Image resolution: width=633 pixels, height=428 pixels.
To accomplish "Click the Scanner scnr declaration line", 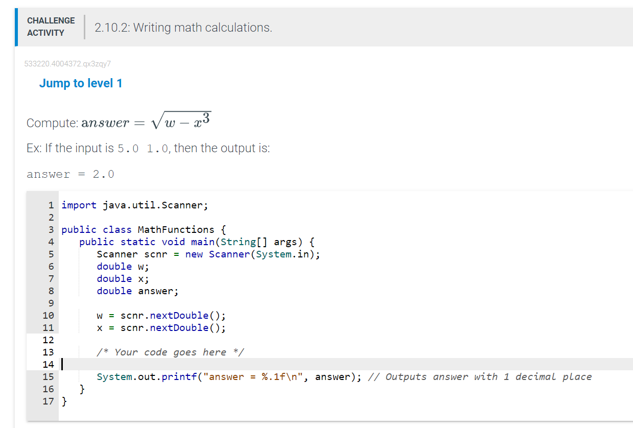I will tap(208, 254).
